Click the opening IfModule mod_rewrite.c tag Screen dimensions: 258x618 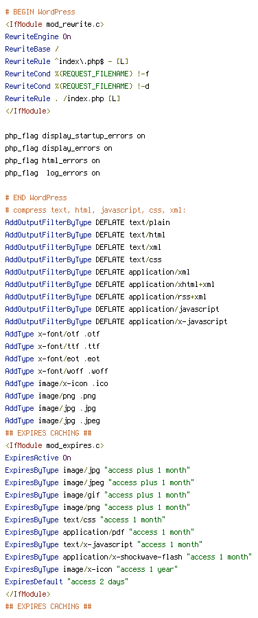coord(55,24)
